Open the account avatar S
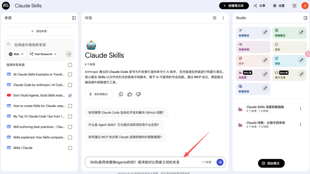Screen dimensions: 310x174 [305, 6]
